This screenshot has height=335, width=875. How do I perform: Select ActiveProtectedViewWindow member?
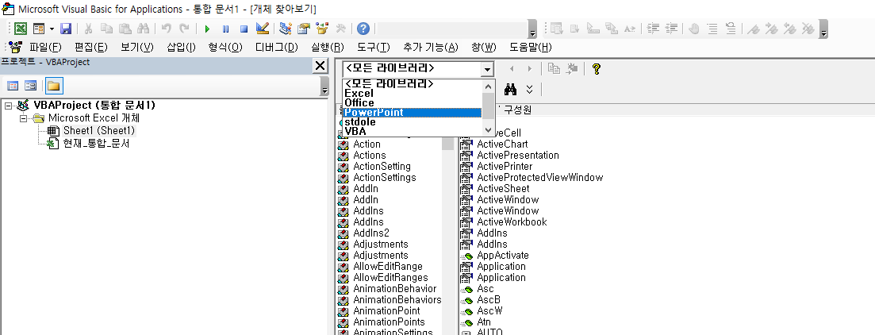[x=539, y=178]
